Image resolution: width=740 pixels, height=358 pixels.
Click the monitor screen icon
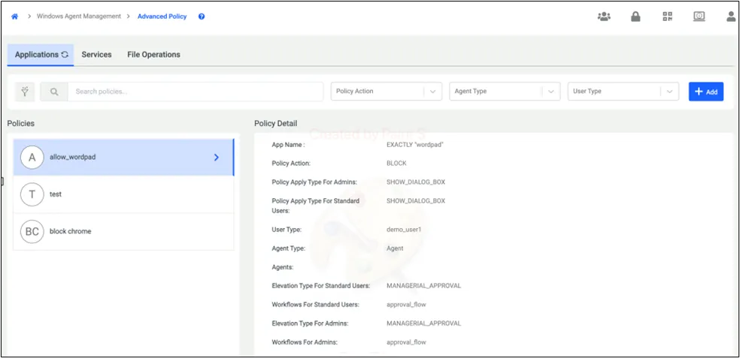[699, 17]
